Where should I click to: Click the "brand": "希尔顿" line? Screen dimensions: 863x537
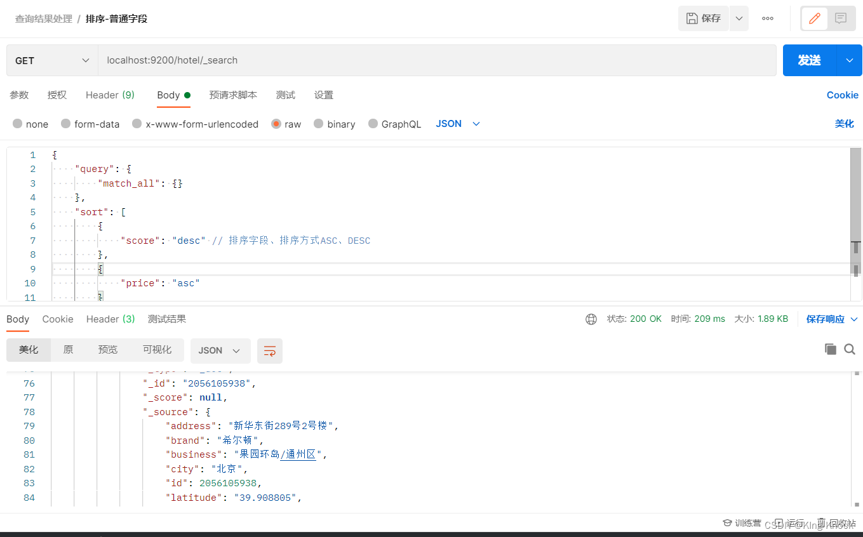(x=215, y=441)
